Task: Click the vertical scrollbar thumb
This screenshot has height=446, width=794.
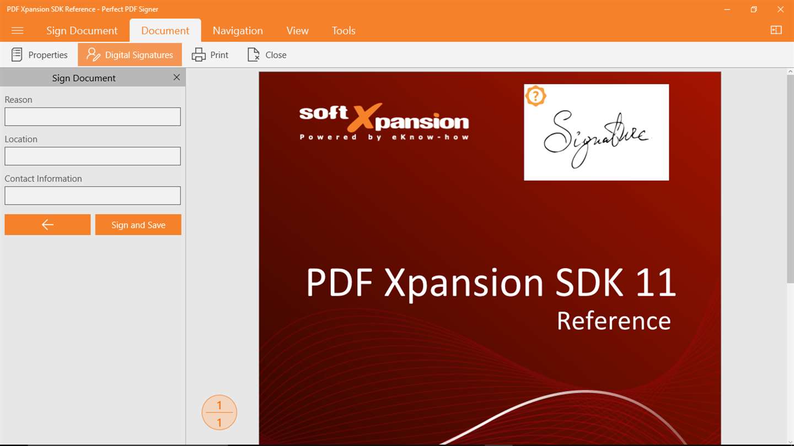Action: coord(790,180)
